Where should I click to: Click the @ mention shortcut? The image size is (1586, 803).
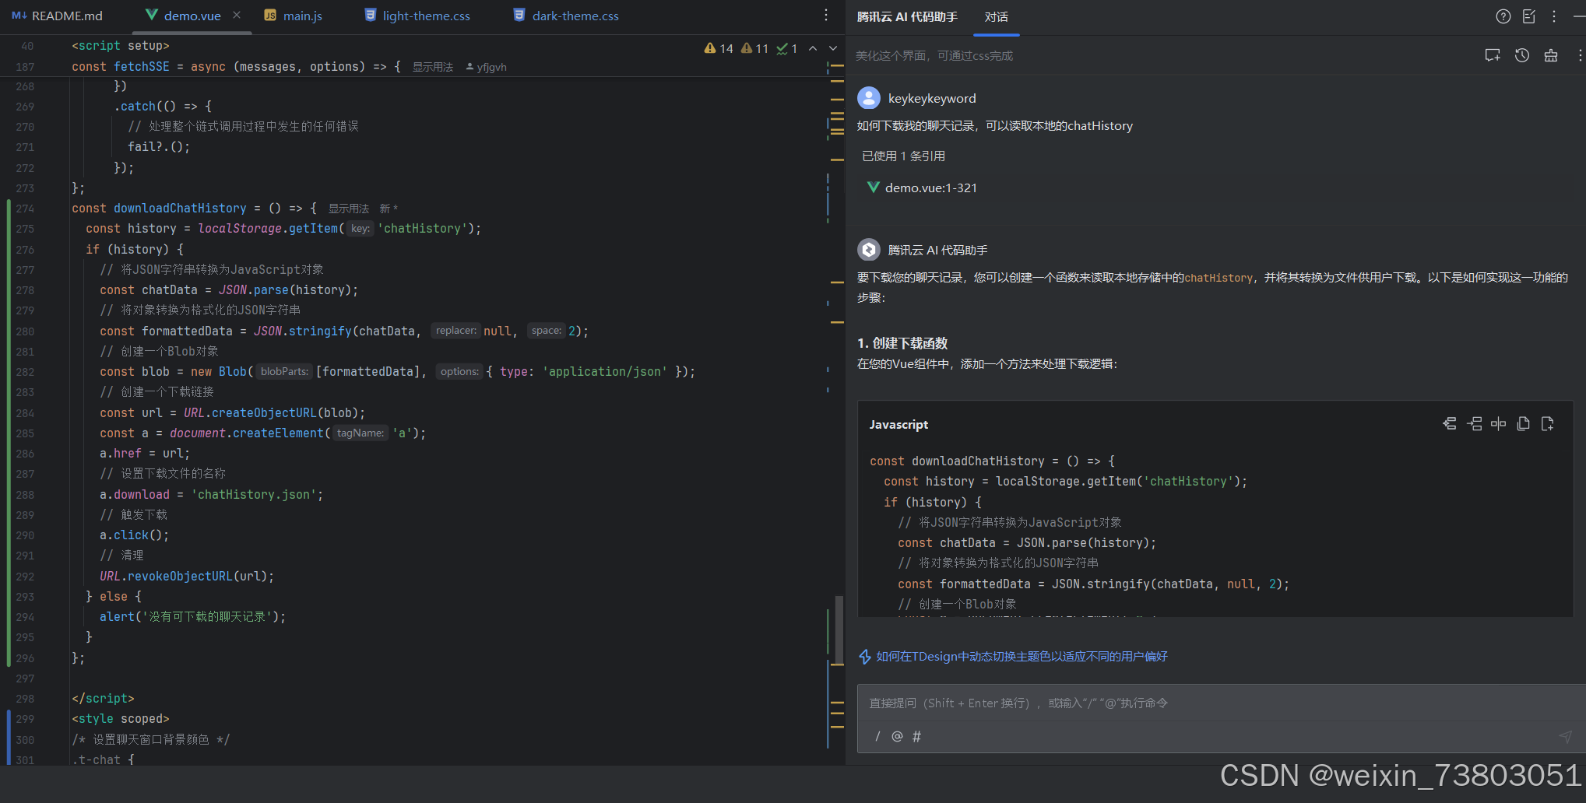(897, 736)
